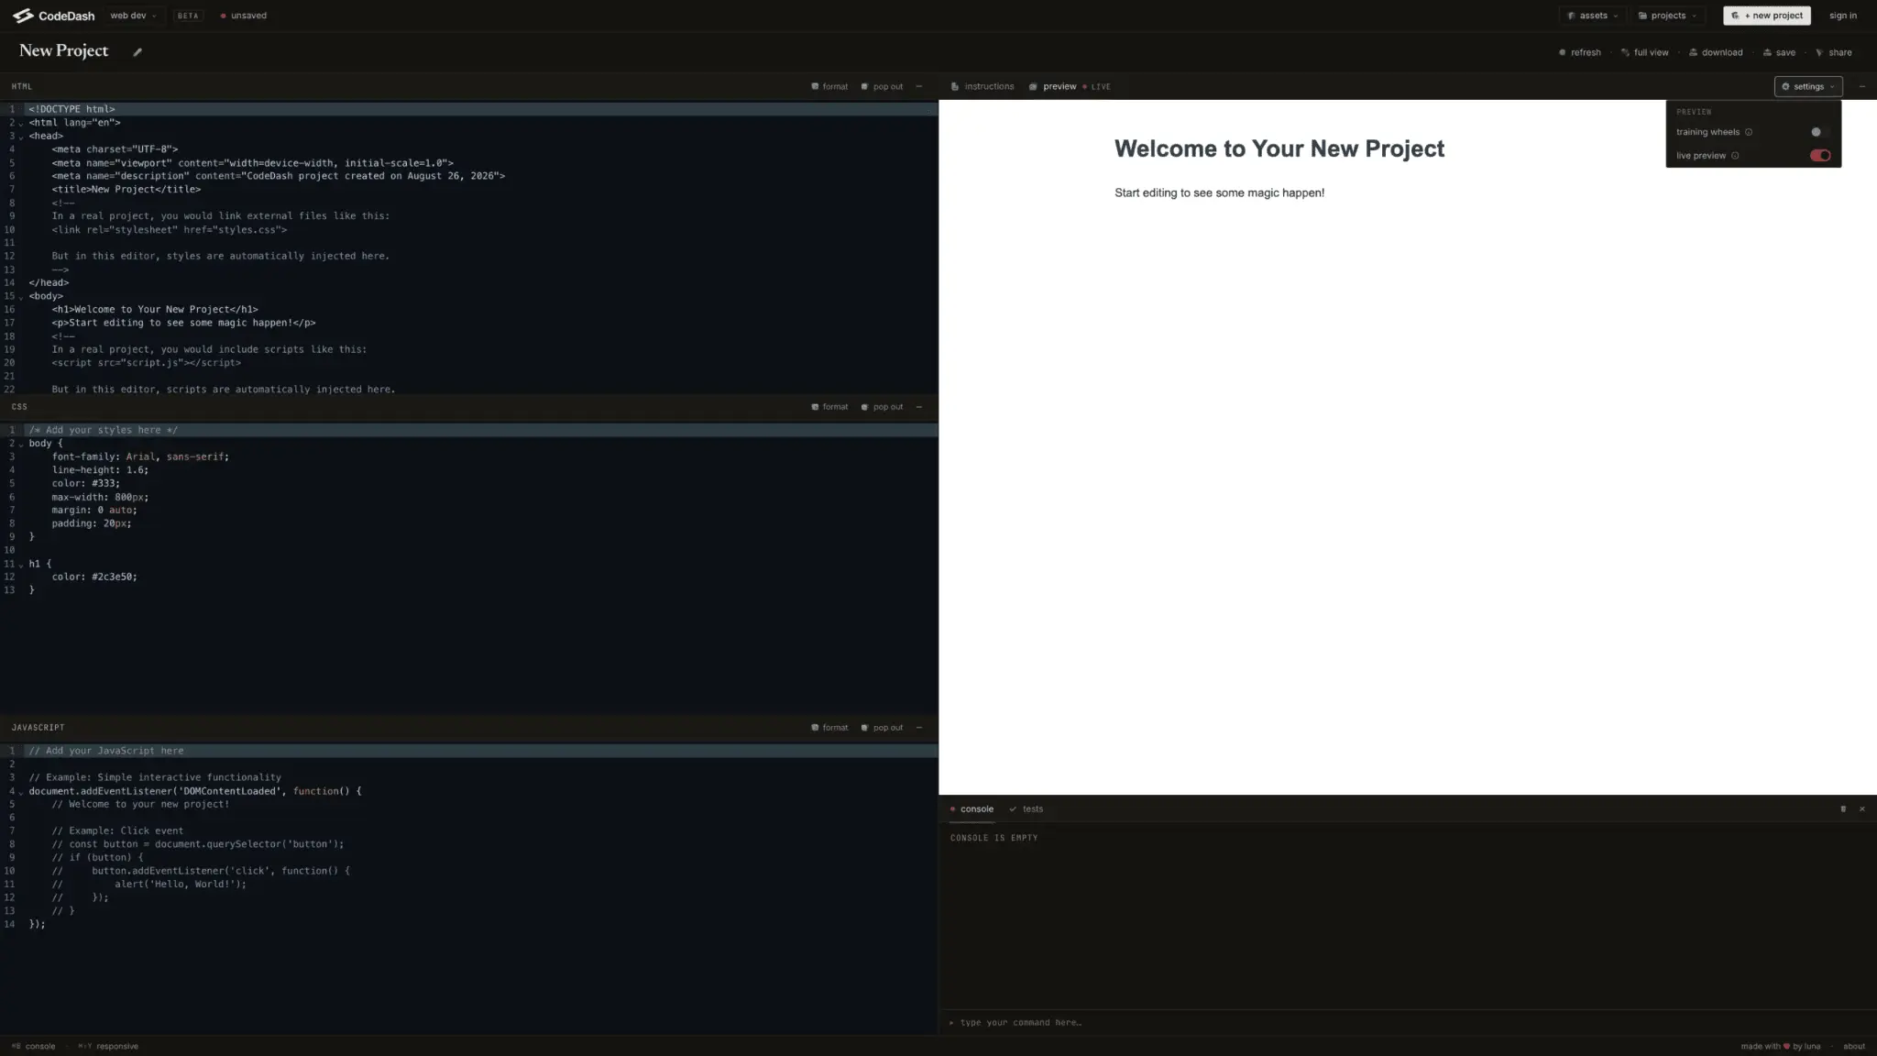Format the CSS code
The height and width of the screenshot is (1056, 1877).
pyautogui.click(x=829, y=407)
